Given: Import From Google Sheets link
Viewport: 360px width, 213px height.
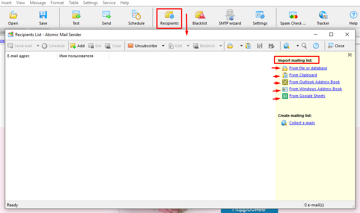Looking at the screenshot, I should coord(307,96).
